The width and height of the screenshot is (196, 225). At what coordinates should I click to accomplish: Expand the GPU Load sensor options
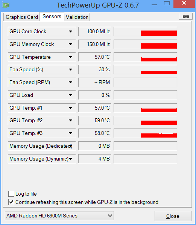(70, 95)
